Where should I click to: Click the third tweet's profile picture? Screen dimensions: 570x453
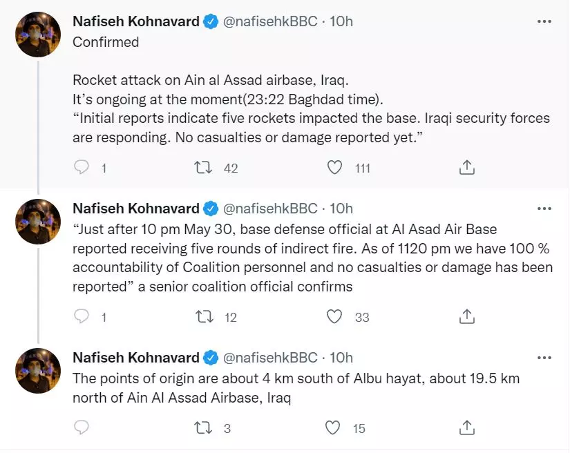coord(38,370)
